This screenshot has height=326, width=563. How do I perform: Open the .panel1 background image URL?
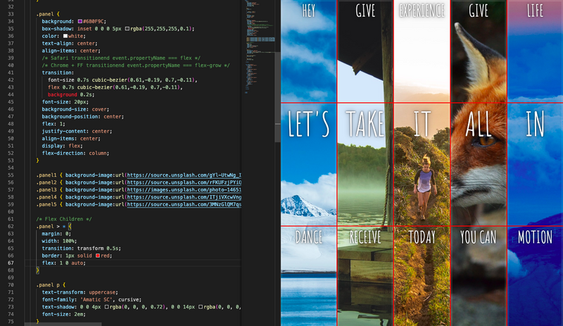(x=183, y=173)
